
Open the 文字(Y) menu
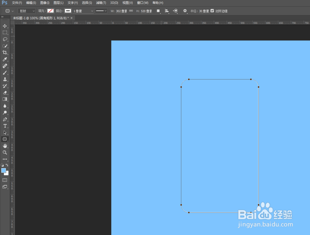(73, 3)
